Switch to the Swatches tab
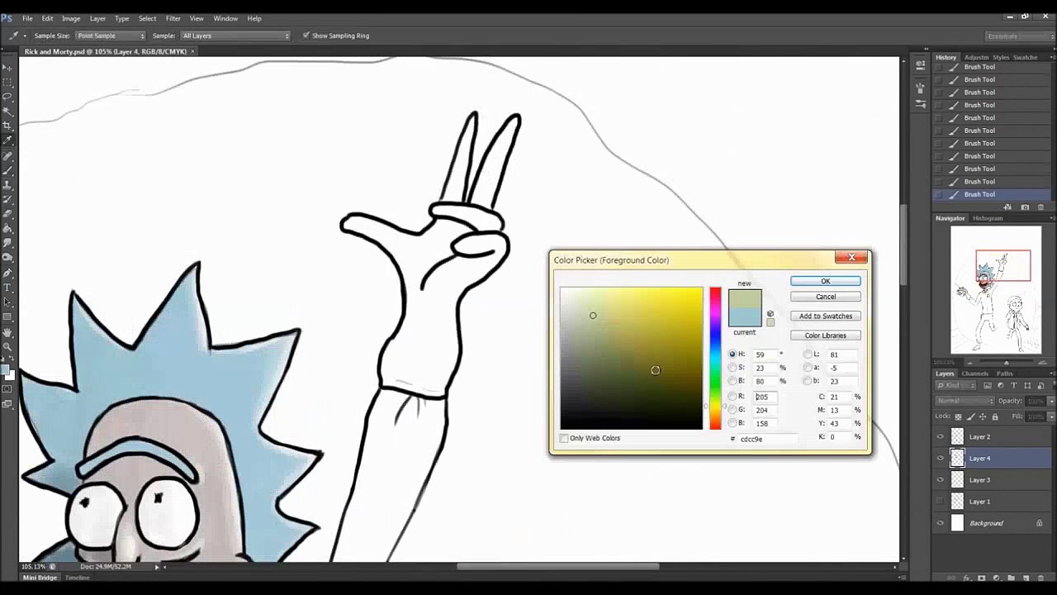Viewport: 1057px width, 595px height. click(x=1025, y=57)
